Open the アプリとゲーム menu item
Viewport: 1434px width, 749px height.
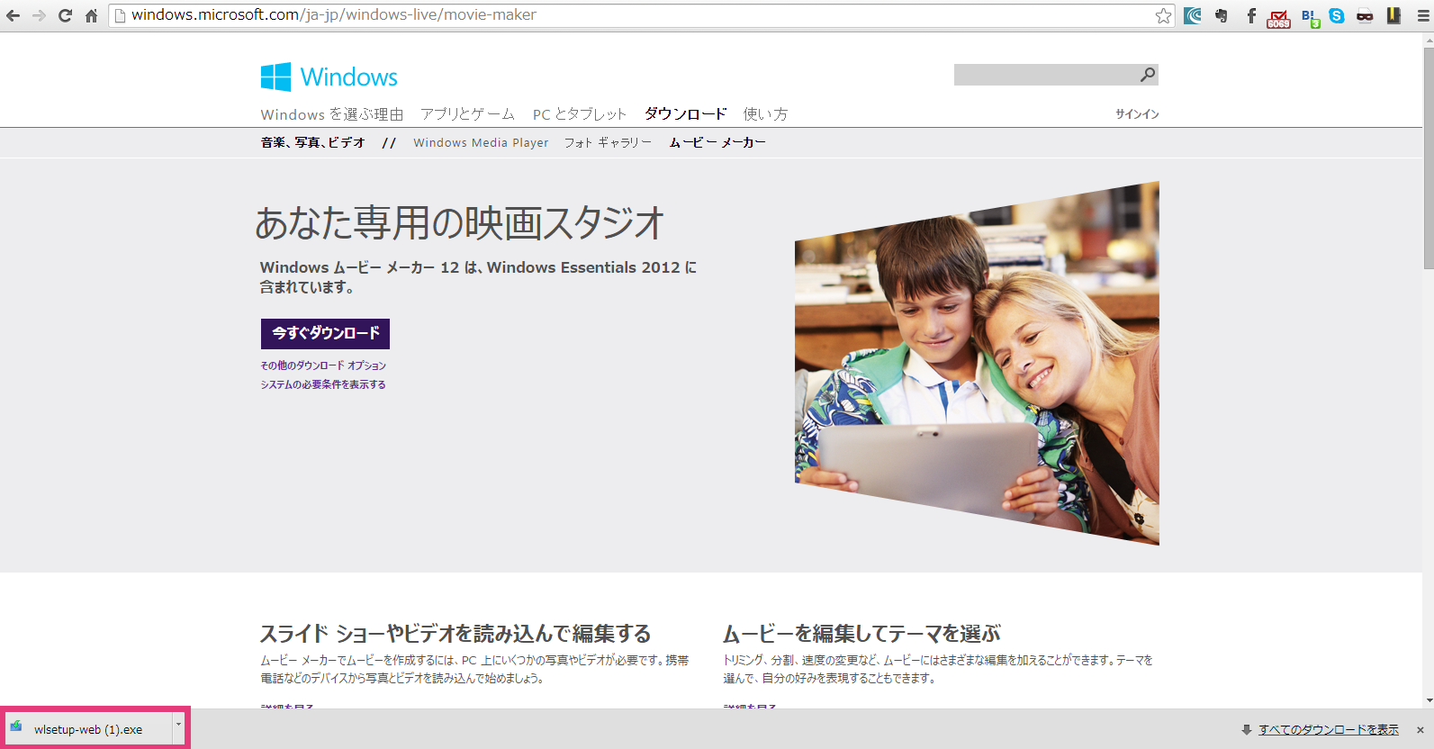467,114
